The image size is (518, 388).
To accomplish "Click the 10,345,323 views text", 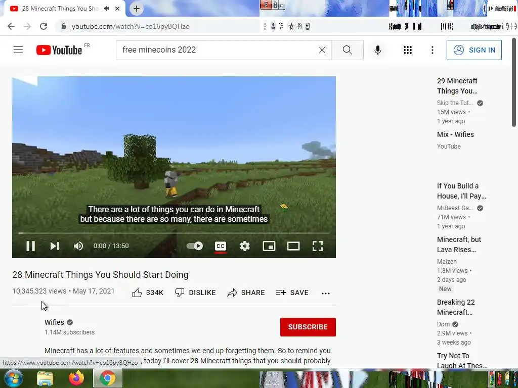I will click(39, 291).
